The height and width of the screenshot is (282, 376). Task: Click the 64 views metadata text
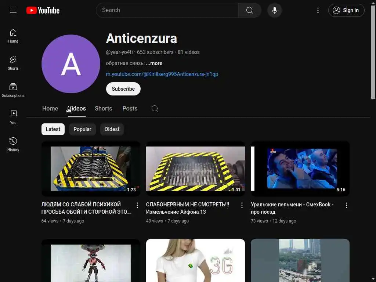(50, 221)
